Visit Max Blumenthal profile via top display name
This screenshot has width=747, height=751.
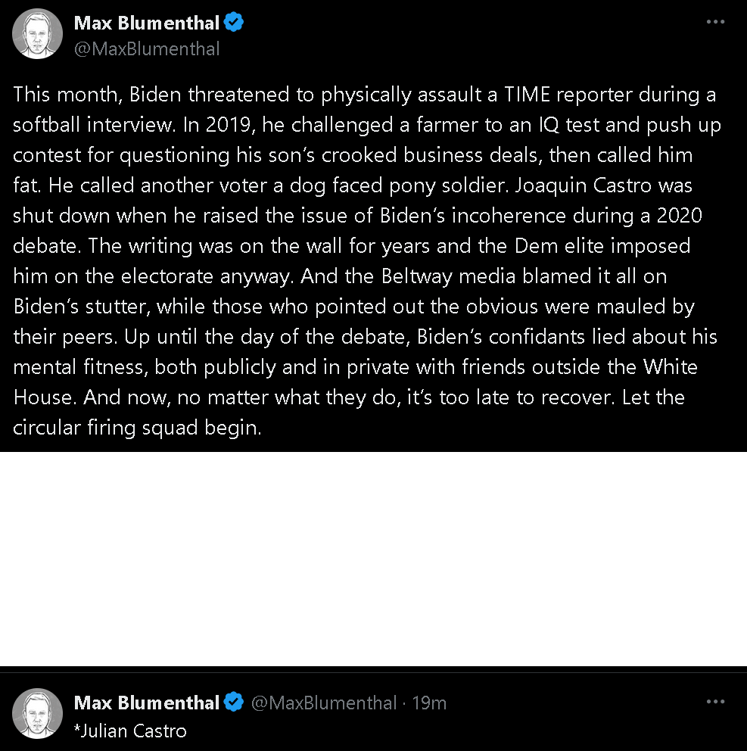pyautogui.click(x=147, y=23)
